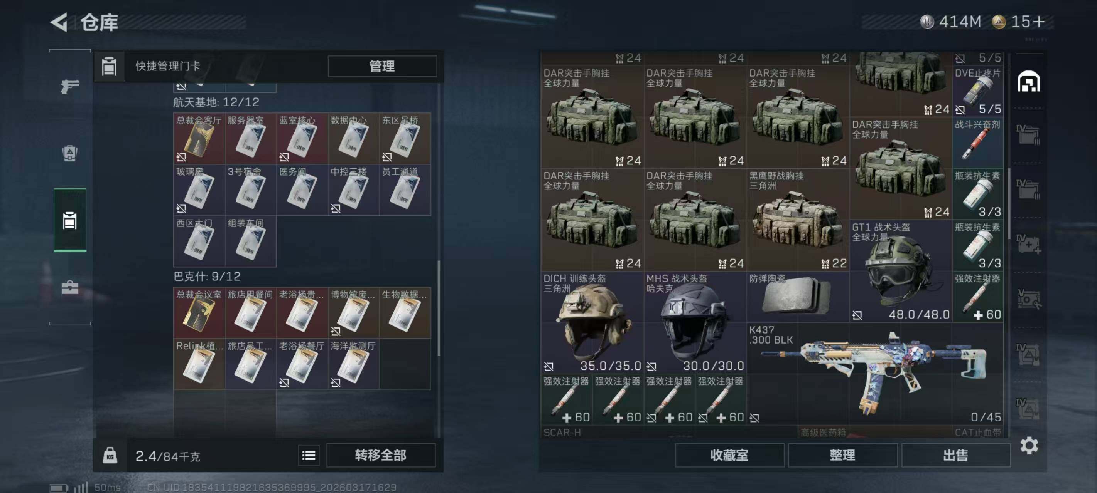Open the 收藏室 collection room
This screenshot has height=493, width=1097.
point(729,456)
